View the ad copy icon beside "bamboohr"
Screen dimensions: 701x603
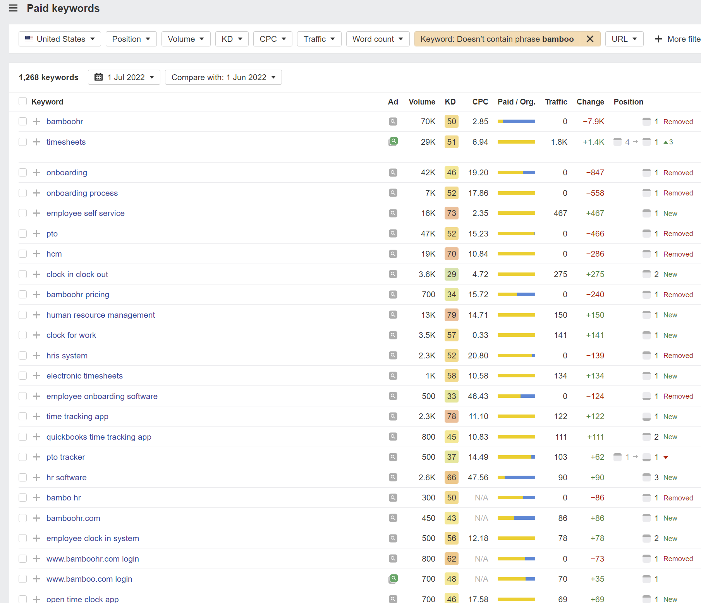click(x=393, y=121)
